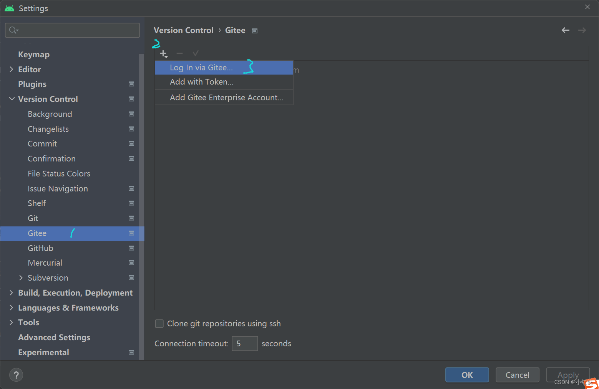Click the Cancel button

[517, 375]
